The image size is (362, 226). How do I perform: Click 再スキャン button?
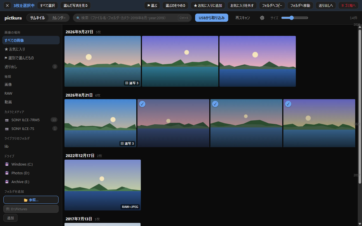click(243, 18)
